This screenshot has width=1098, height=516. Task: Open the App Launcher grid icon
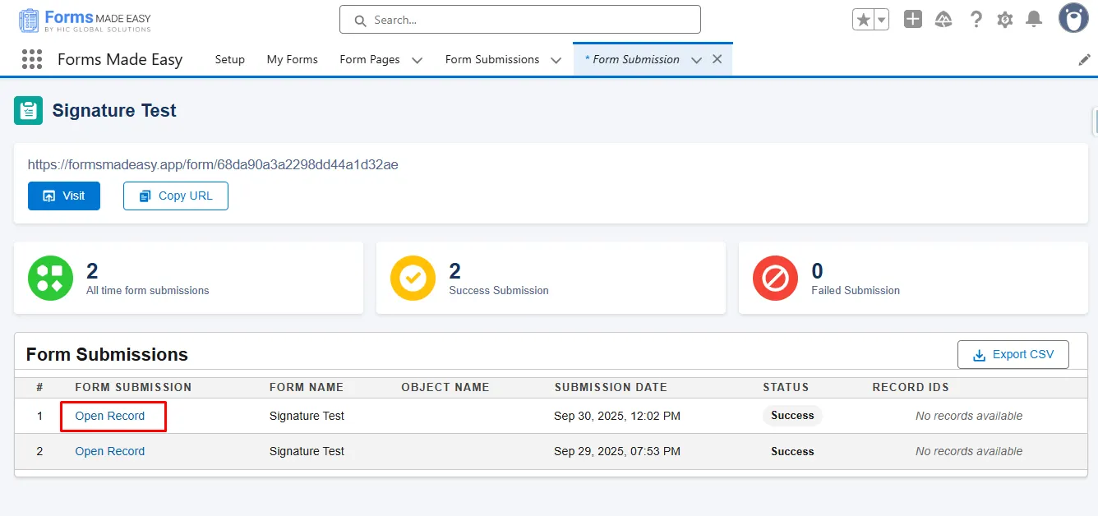coord(31,59)
